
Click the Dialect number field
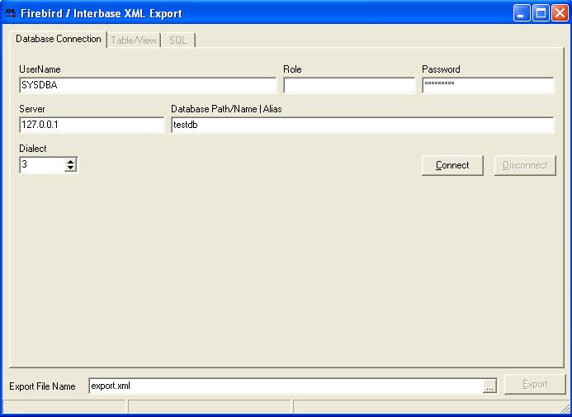pos(41,165)
